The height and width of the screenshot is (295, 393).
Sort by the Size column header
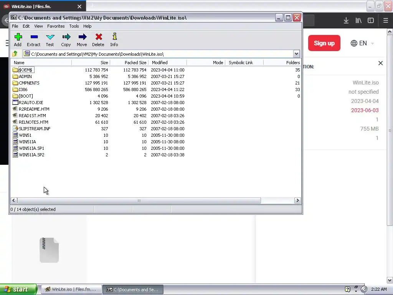pyautogui.click(x=91, y=63)
